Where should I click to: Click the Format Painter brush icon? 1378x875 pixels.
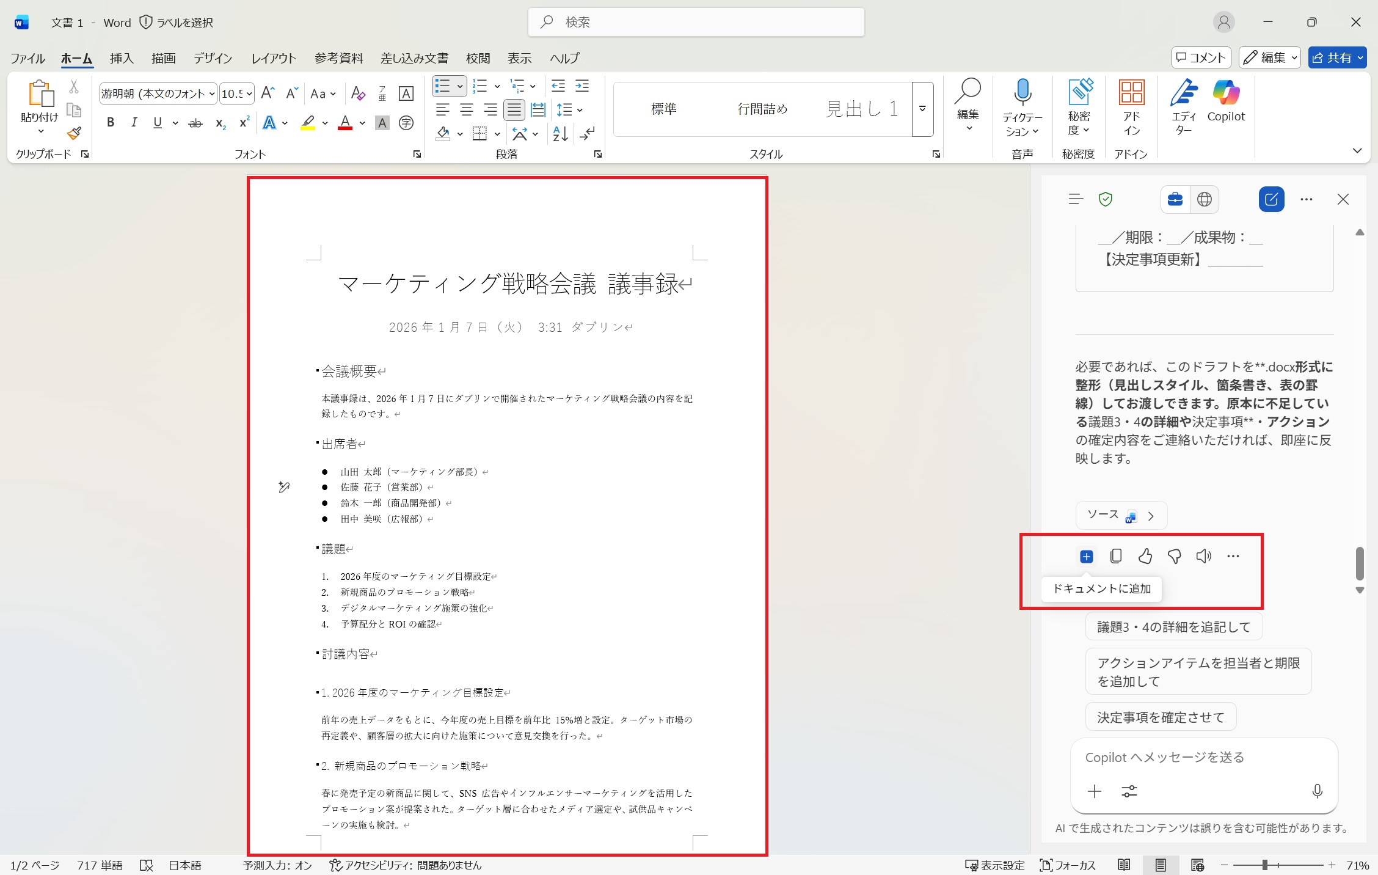coord(75,133)
